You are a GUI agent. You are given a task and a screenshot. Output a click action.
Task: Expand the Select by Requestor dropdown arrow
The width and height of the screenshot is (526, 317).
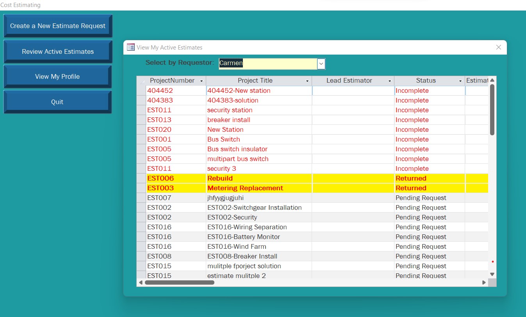coord(321,64)
